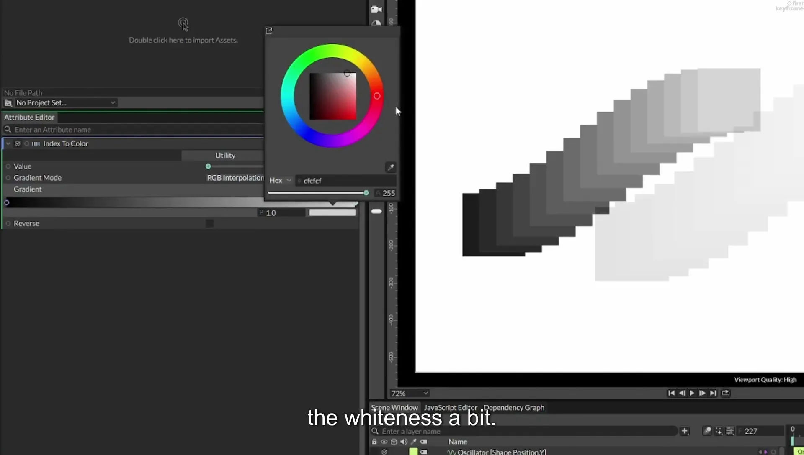
Task: Click the hex value field cfcfcf
Action: [345, 180]
